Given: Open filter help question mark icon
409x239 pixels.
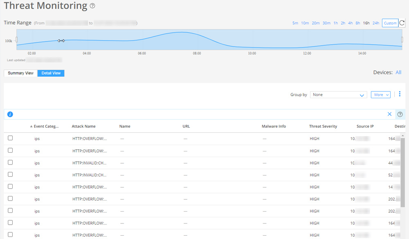Looking at the screenshot, I should pos(400,114).
